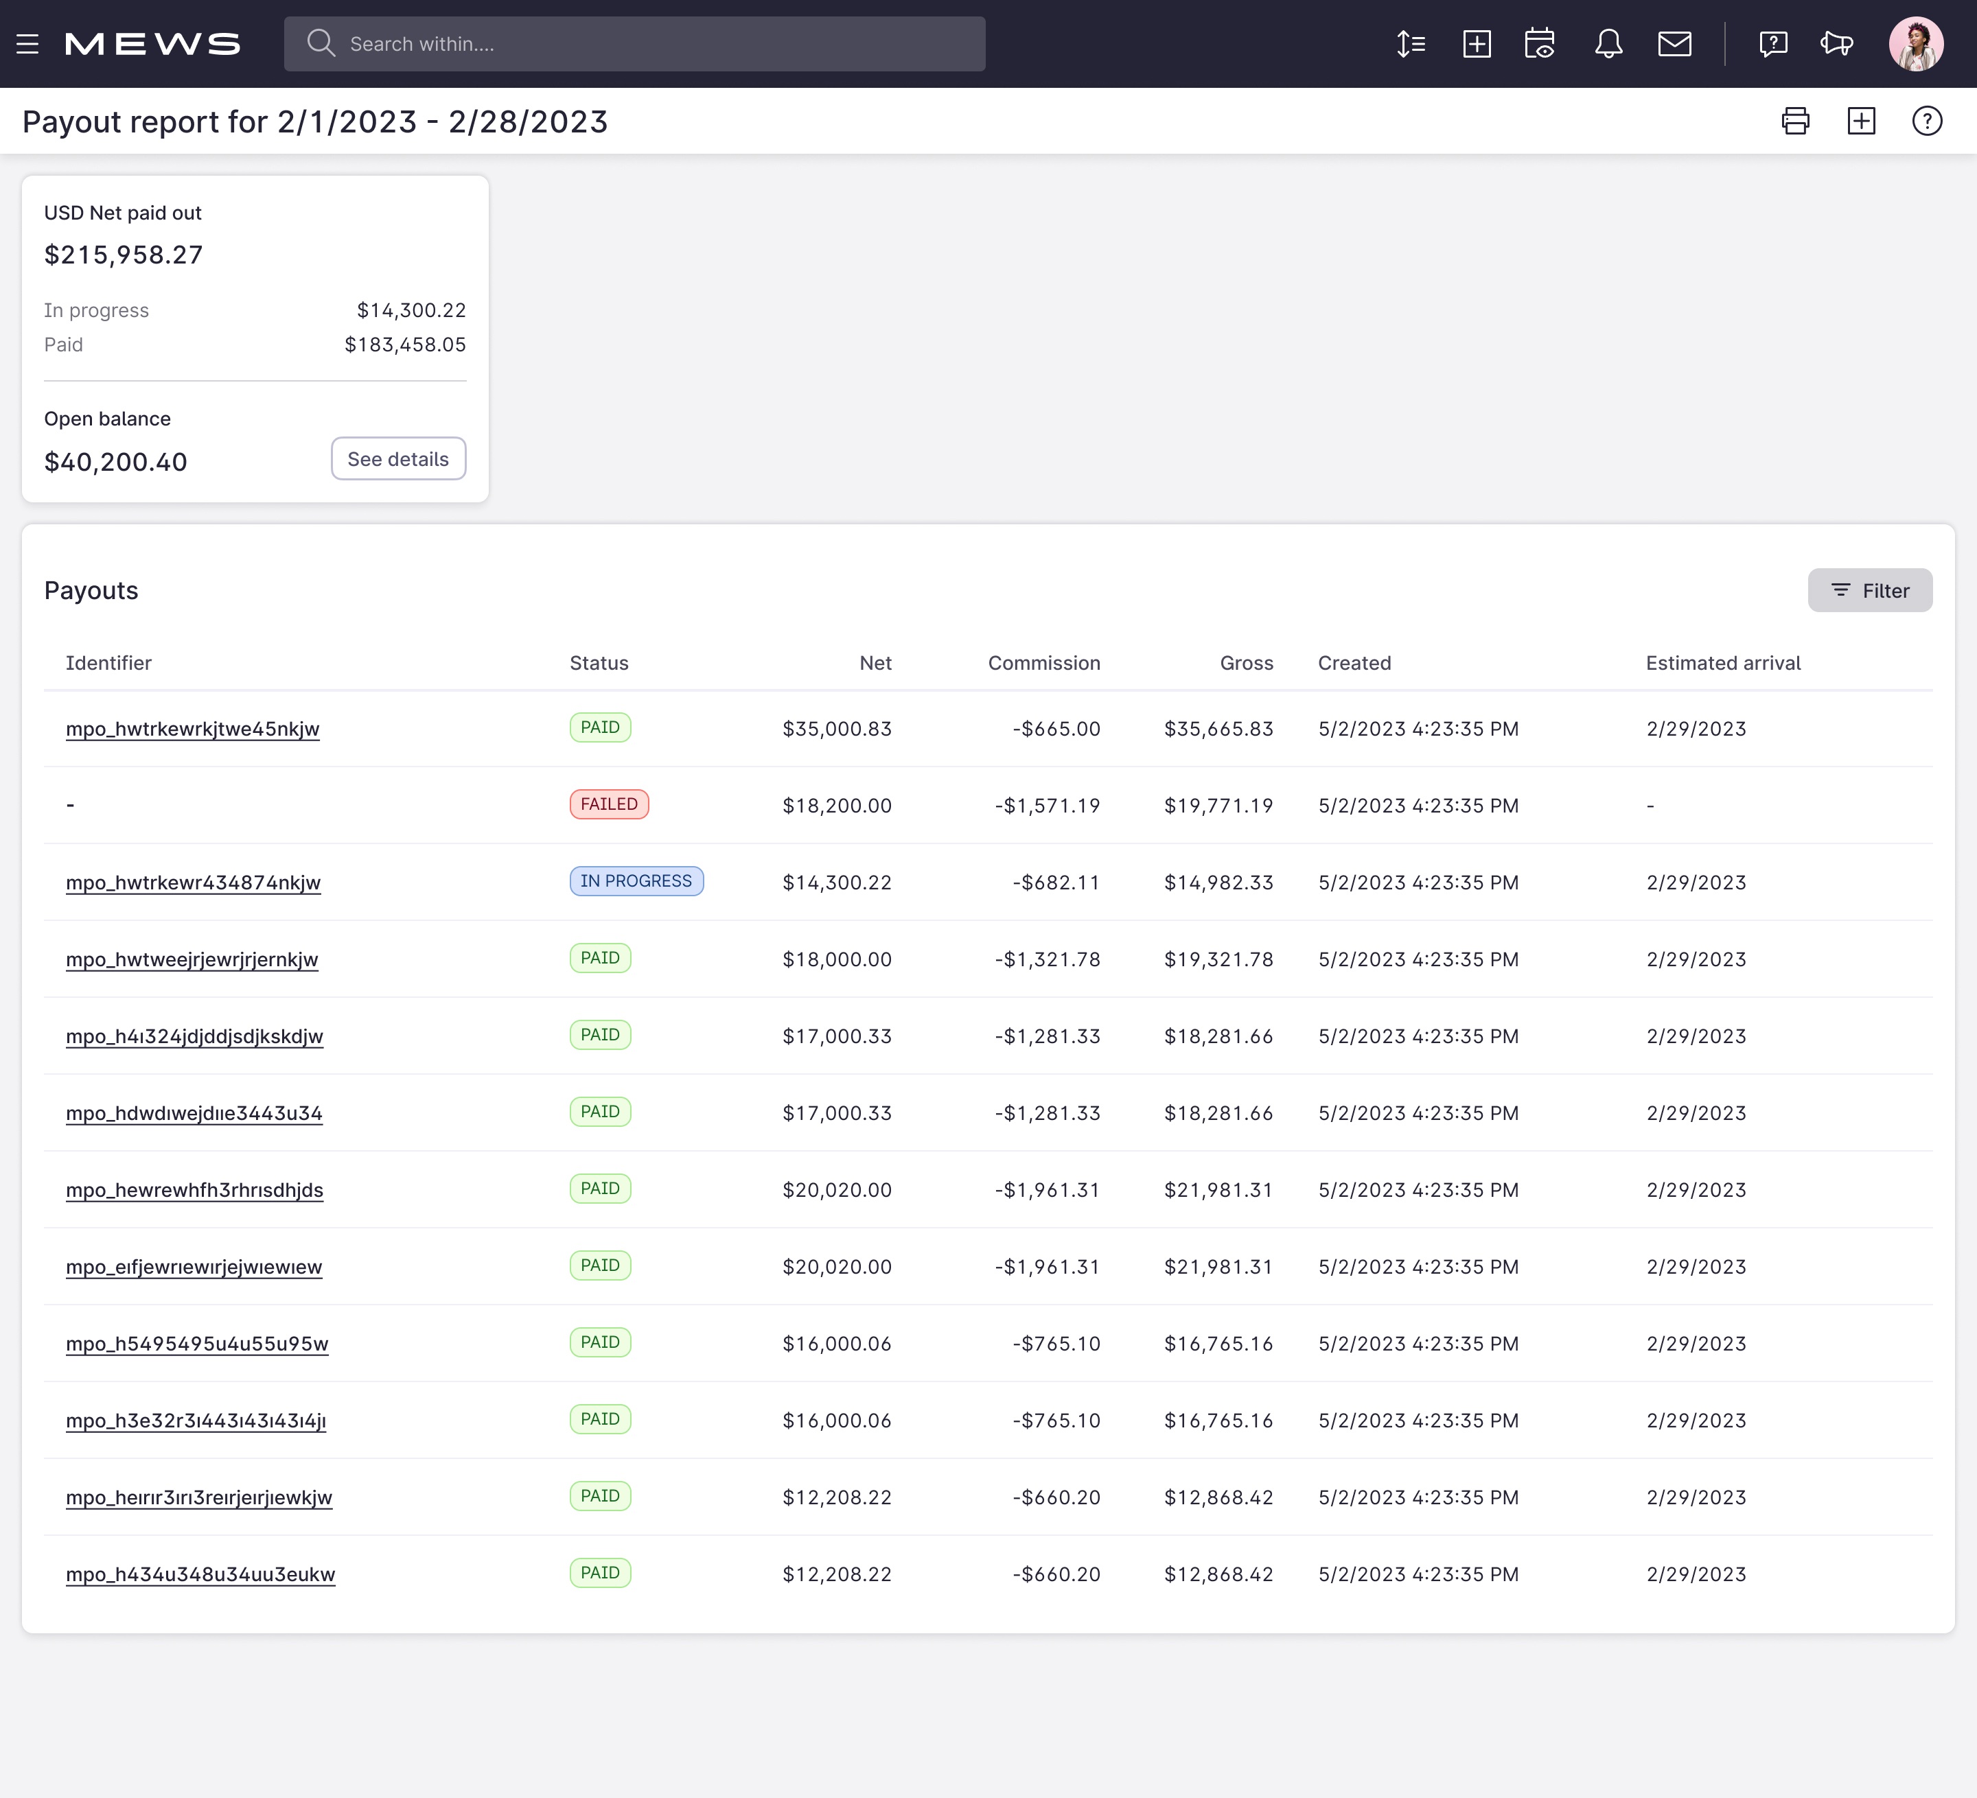Open the announcements megaphone icon

pyautogui.click(x=1836, y=43)
